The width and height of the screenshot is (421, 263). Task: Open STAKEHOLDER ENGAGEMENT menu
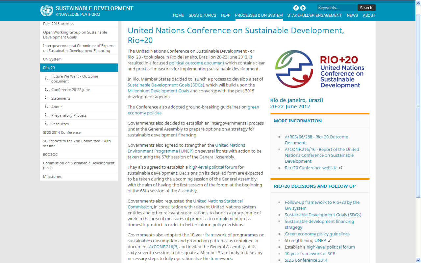coord(314,15)
